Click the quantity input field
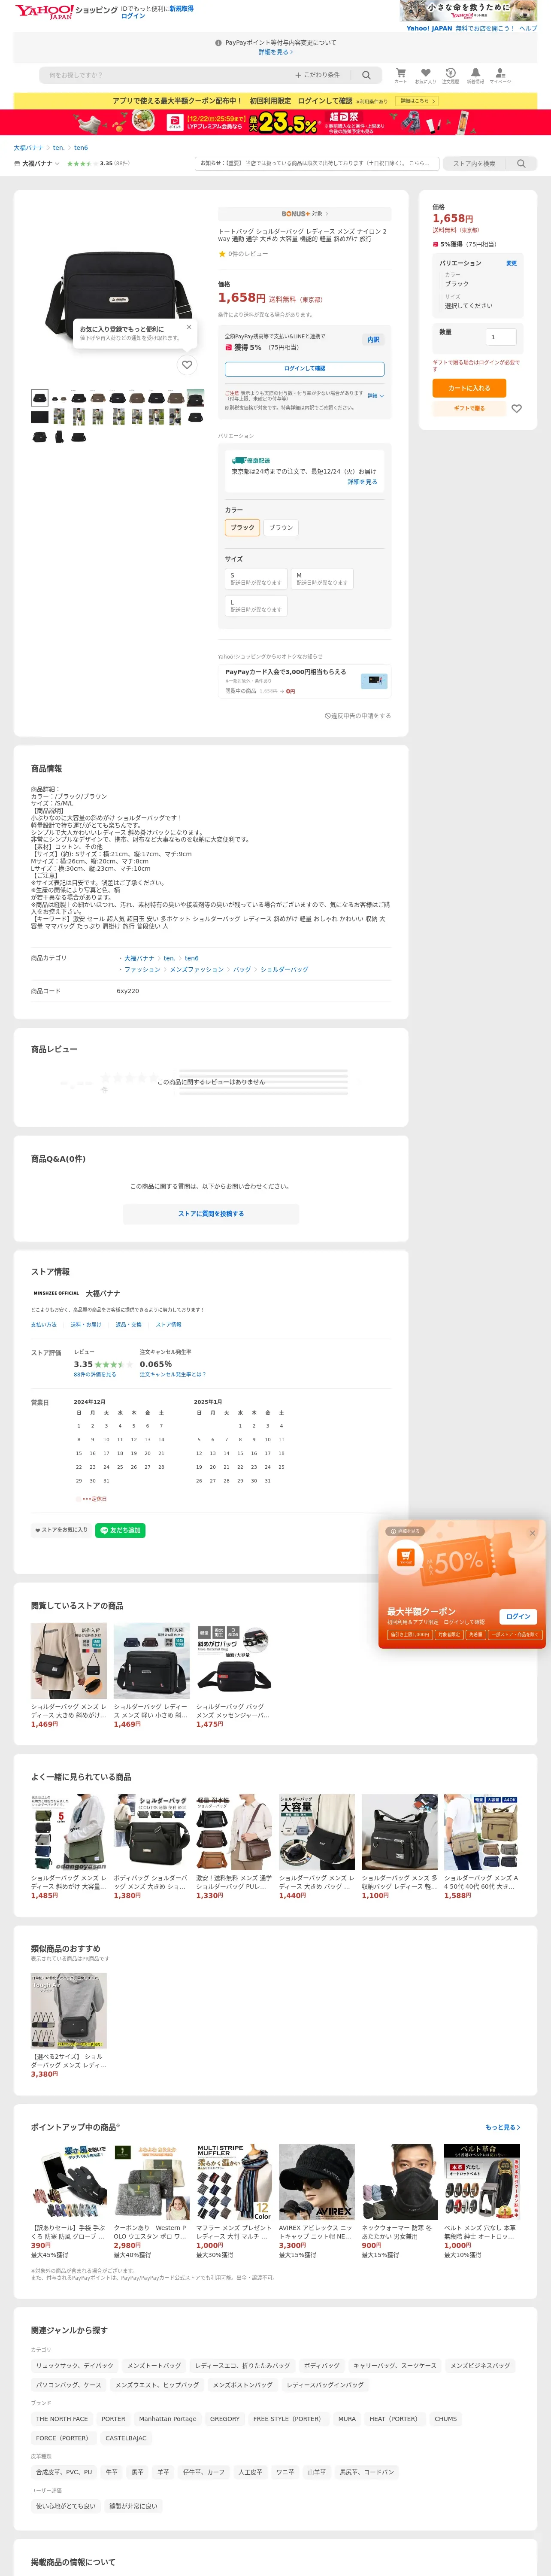 (501, 337)
